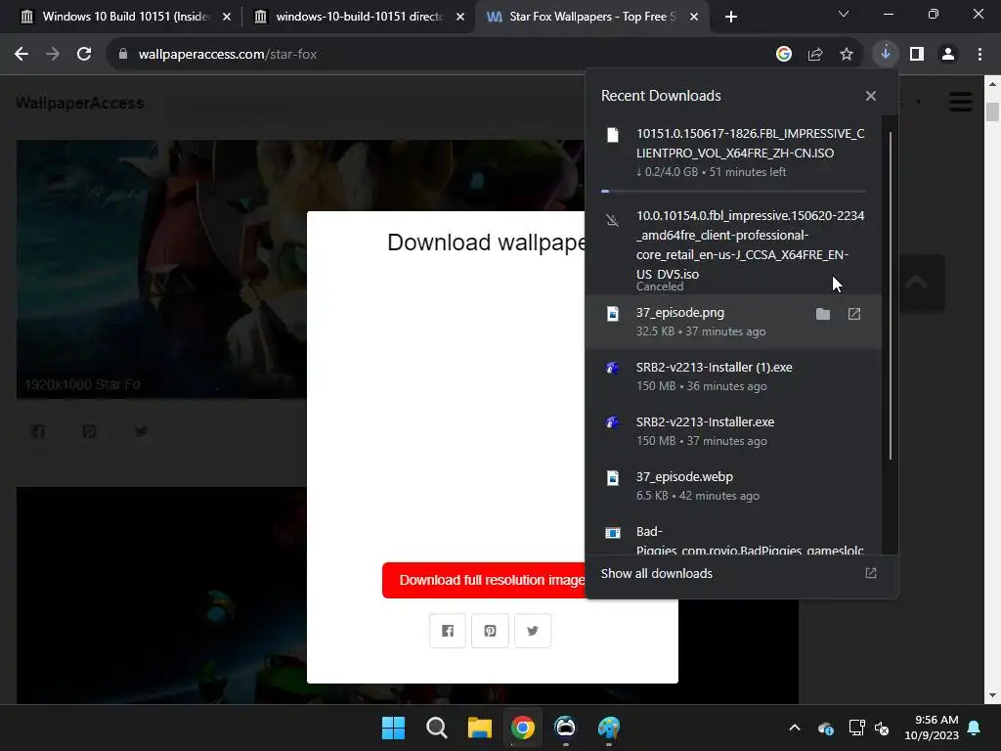Select SRB2-v2213-Installer.exe download

[733, 431]
